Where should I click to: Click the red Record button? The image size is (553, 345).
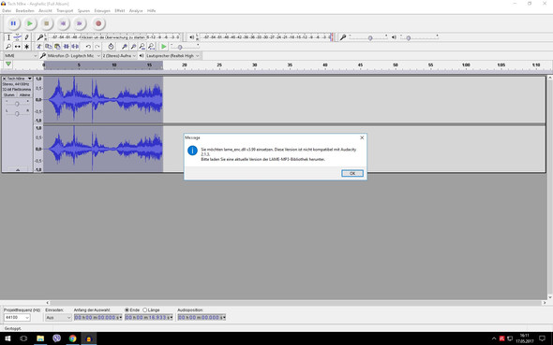coord(98,23)
